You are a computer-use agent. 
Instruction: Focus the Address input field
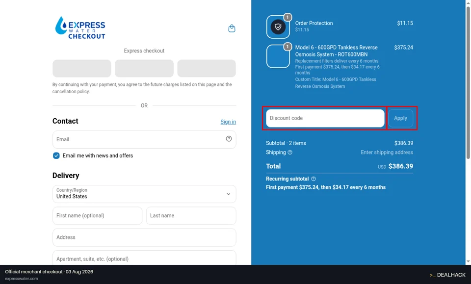click(144, 237)
